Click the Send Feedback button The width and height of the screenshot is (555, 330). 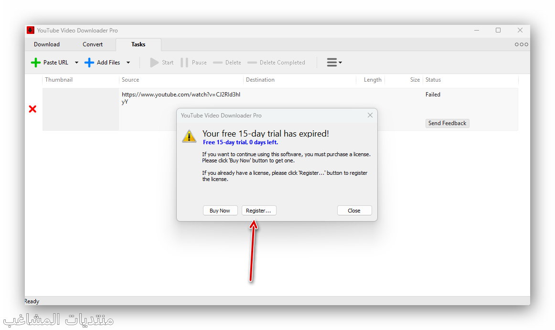[448, 123]
